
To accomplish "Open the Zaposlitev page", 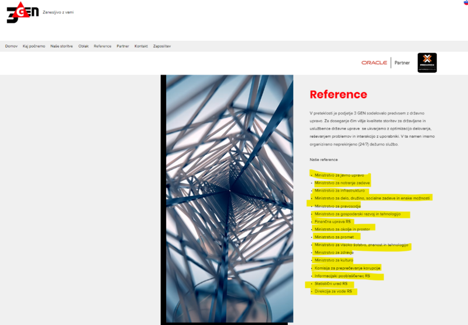I will 162,46.
